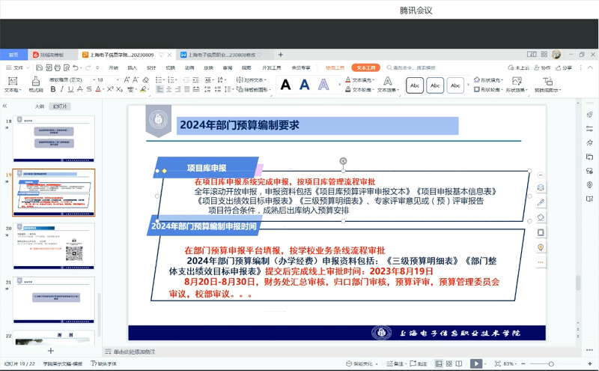The width and height of the screenshot is (599, 371).
Task: Click the Share (分享) button
Action: [564, 67]
